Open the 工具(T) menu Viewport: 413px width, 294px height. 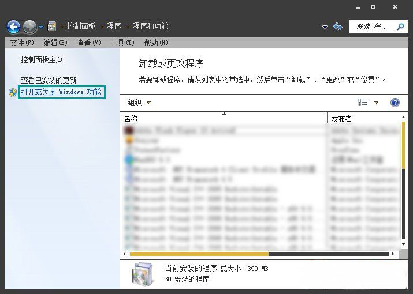click(x=122, y=43)
